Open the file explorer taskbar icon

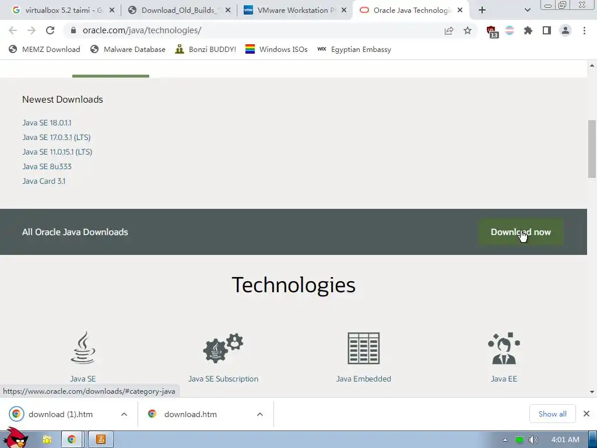pos(47,440)
